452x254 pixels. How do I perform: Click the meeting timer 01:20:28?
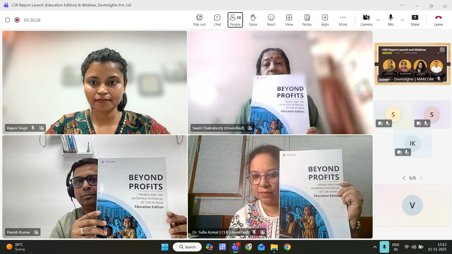[32, 20]
